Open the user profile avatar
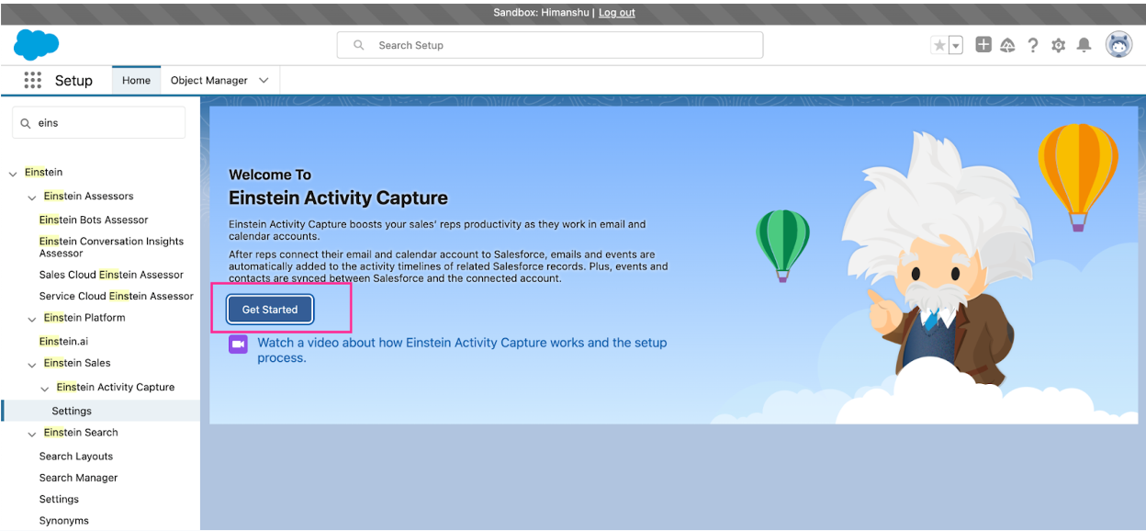This screenshot has width=1146, height=531. (1118, 44)
